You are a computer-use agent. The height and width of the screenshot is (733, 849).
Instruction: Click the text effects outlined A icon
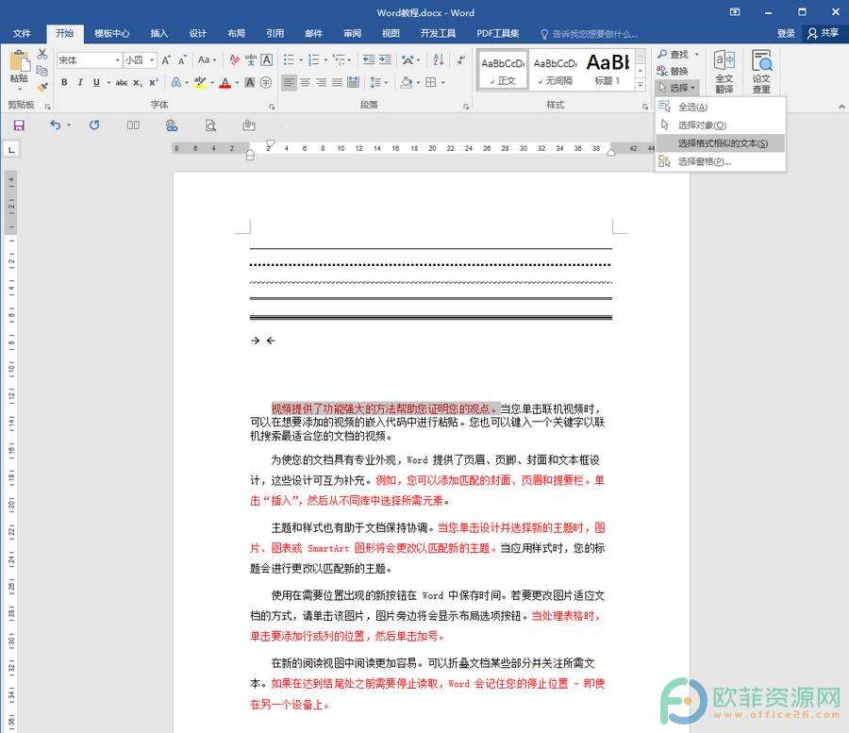tap(176, 82)
